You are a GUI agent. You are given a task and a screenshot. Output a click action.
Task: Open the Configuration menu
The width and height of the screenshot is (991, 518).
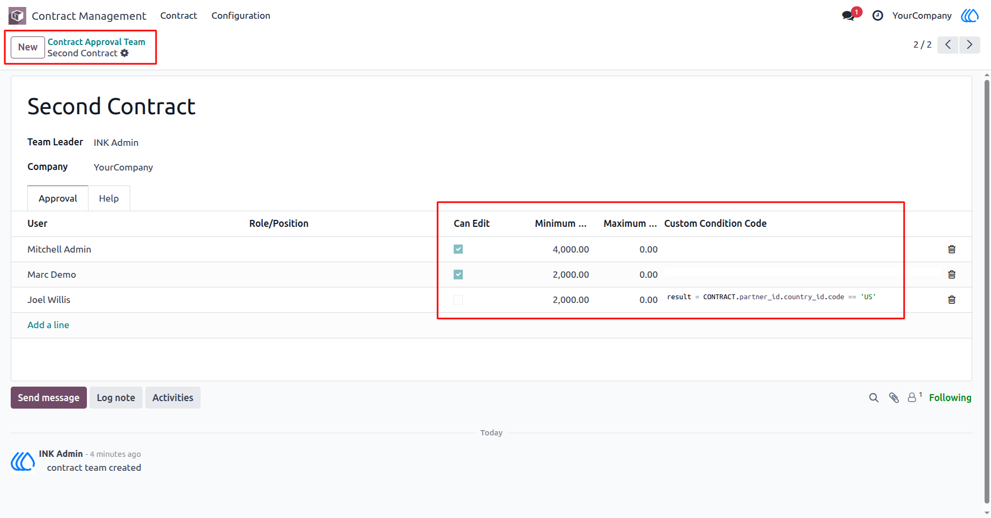click(241, 16)
